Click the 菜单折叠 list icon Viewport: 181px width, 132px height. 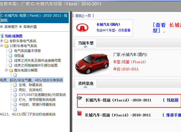pos(20,27)
